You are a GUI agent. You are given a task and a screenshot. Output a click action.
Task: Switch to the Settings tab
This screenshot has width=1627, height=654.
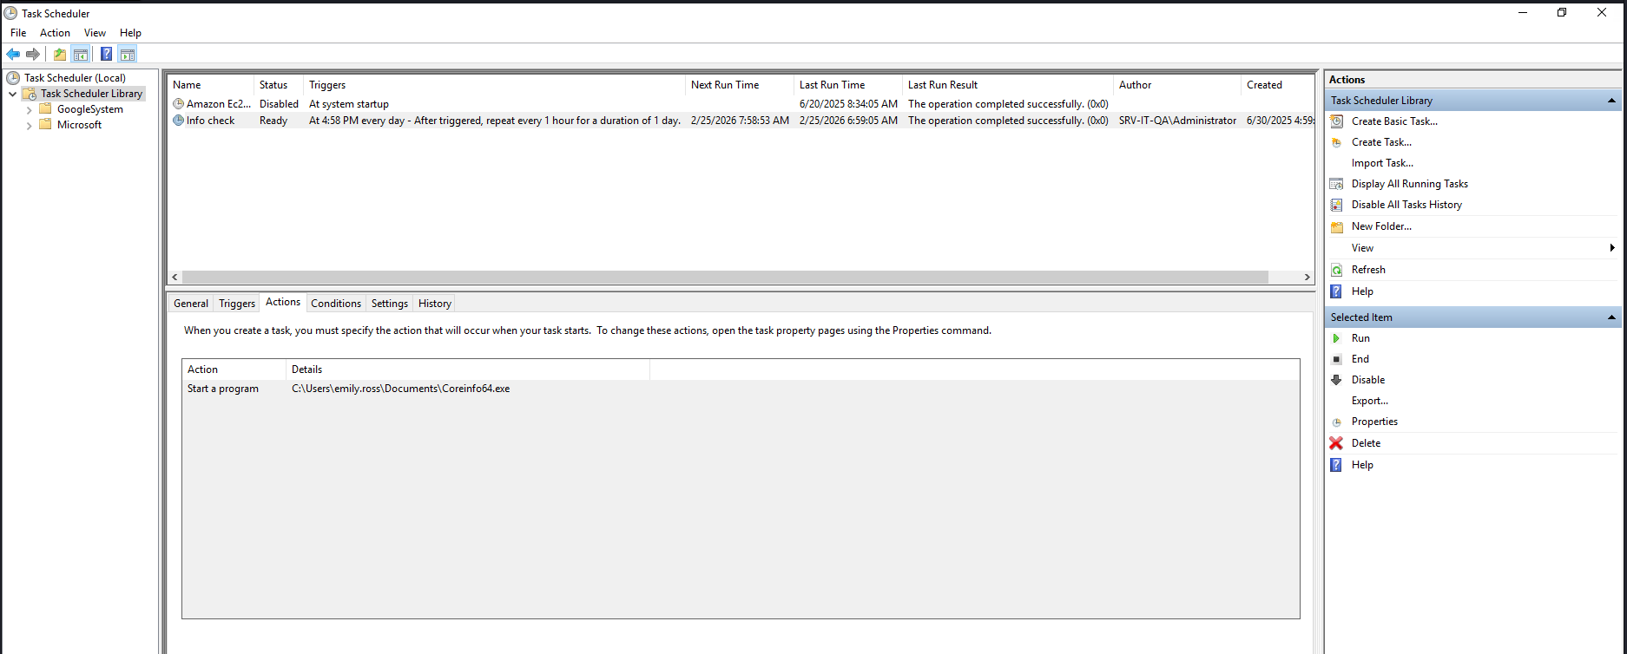pos(390,304)
